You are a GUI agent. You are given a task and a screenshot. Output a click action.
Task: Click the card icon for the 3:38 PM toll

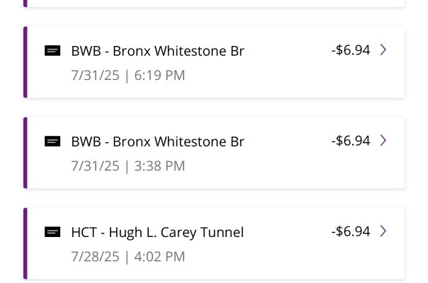click(52, 141)
